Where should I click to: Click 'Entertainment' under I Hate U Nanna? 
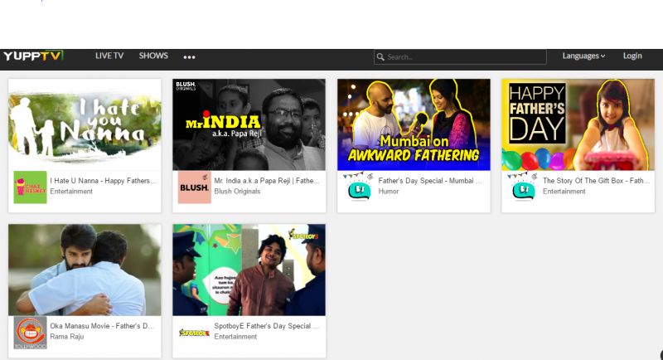click(x=71, y=192)
